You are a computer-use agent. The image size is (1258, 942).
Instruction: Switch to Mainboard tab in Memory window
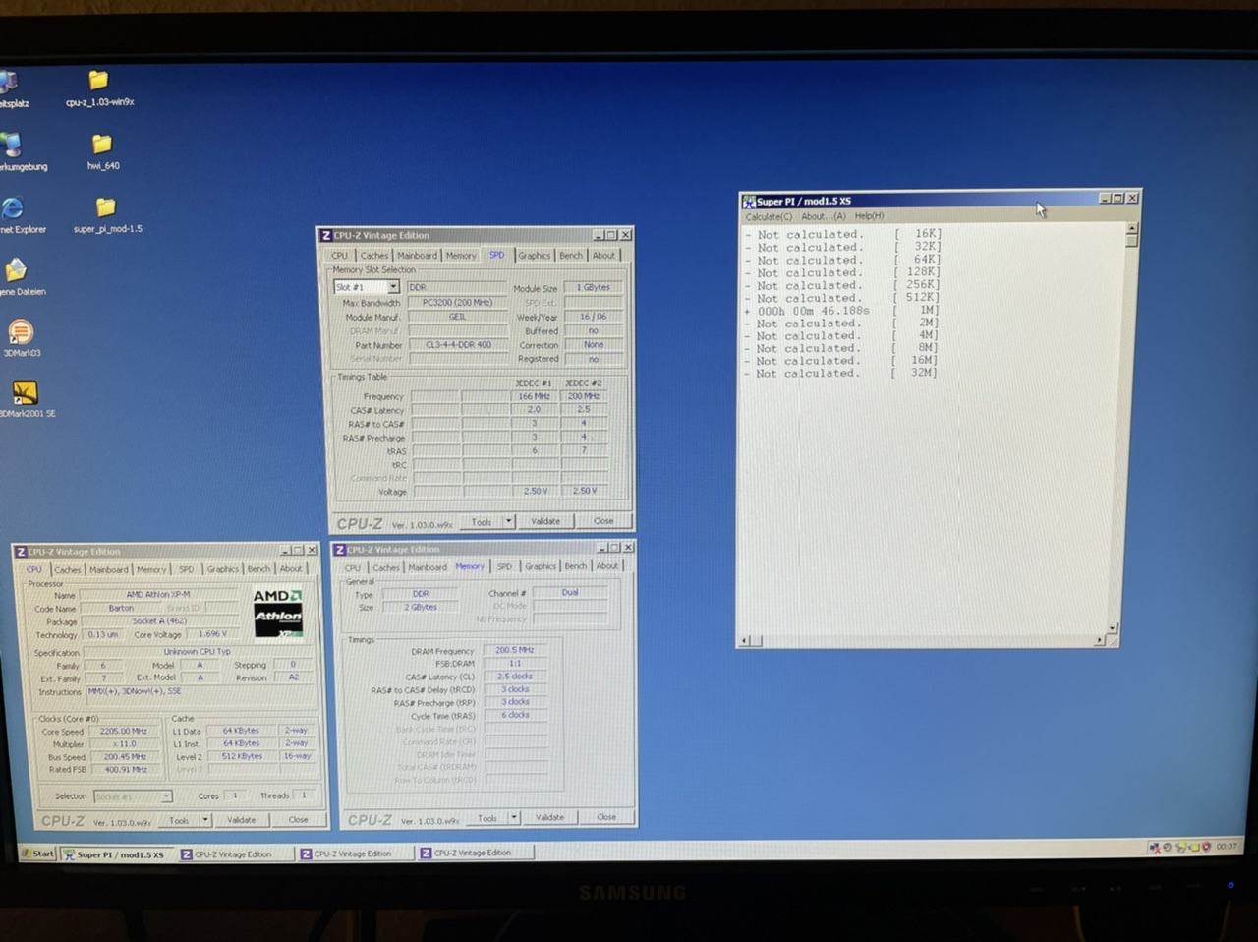point(428,567)
